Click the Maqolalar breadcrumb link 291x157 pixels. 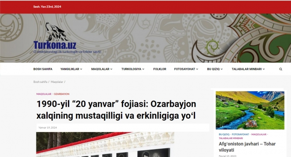pos(57,82)
